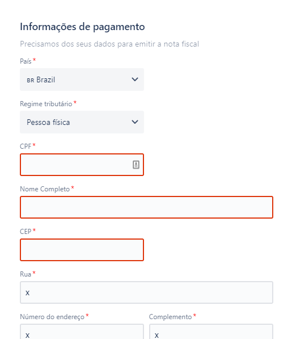Viewport: 292px width, 339px height.
Task: Click the Número do endereço label
Action: (52, 317)
